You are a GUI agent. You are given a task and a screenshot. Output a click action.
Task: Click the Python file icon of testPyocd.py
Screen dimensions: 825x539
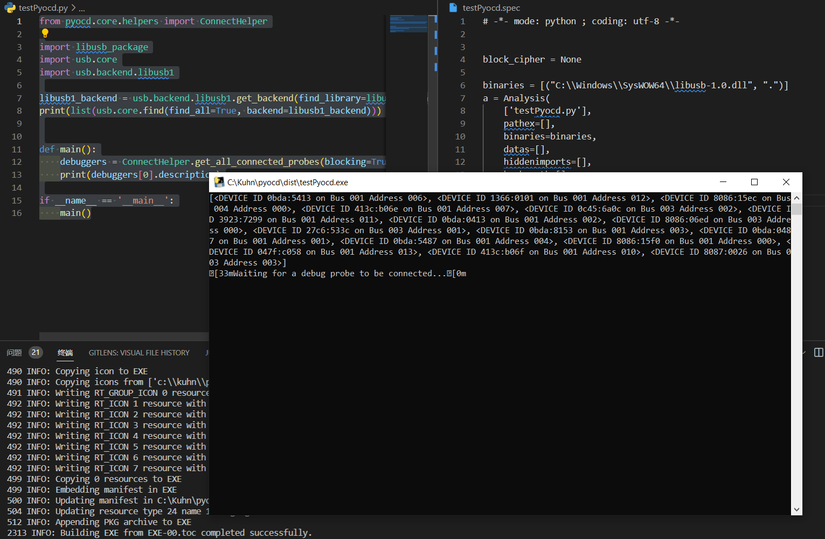click(10, 8)
